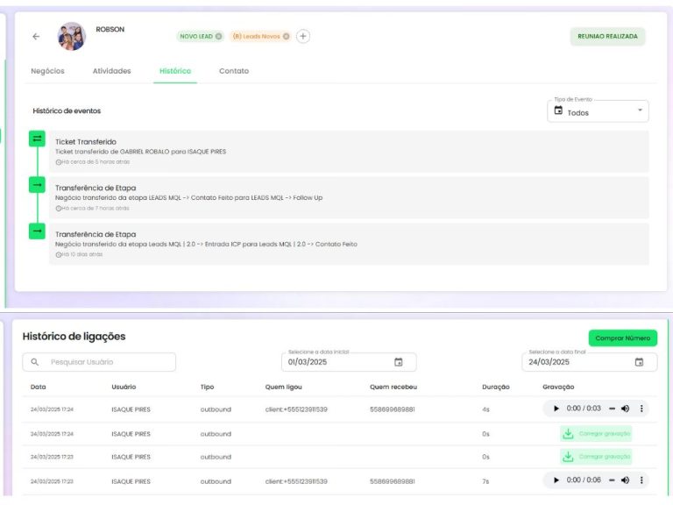Play the 0:03 call recording

click(x=556, y=409)
